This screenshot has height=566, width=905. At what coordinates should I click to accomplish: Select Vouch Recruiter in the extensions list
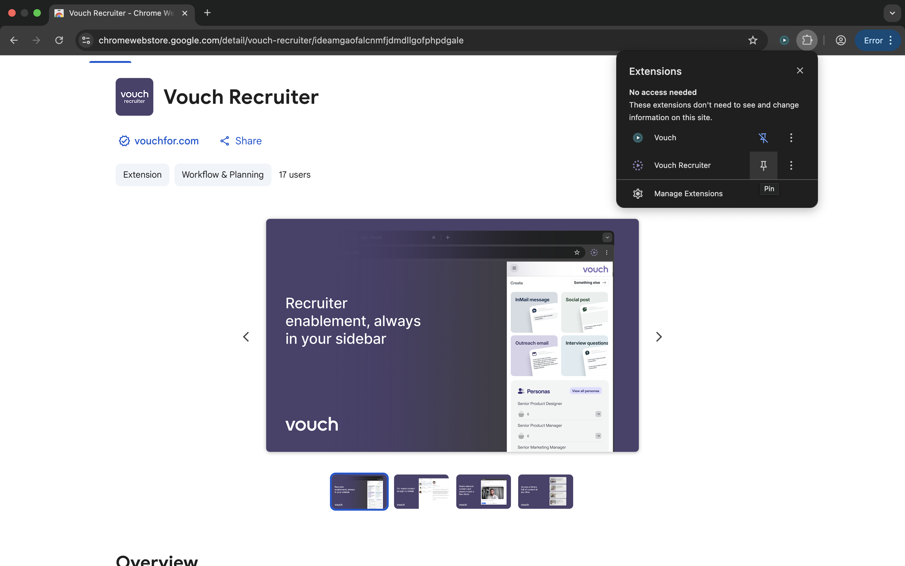tap(683, 165)
